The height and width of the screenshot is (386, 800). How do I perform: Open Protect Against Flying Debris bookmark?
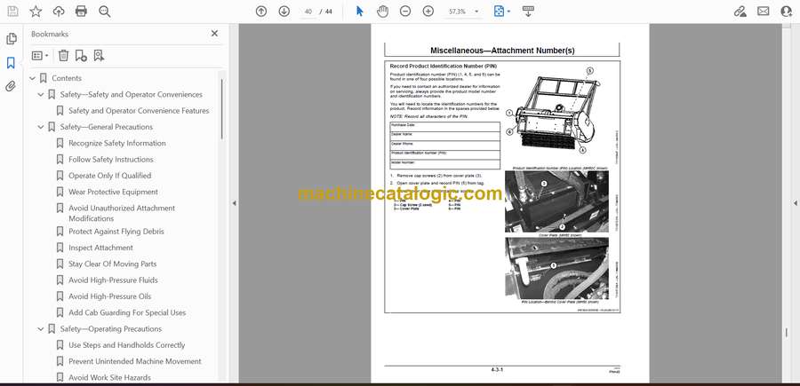(116, 232)
